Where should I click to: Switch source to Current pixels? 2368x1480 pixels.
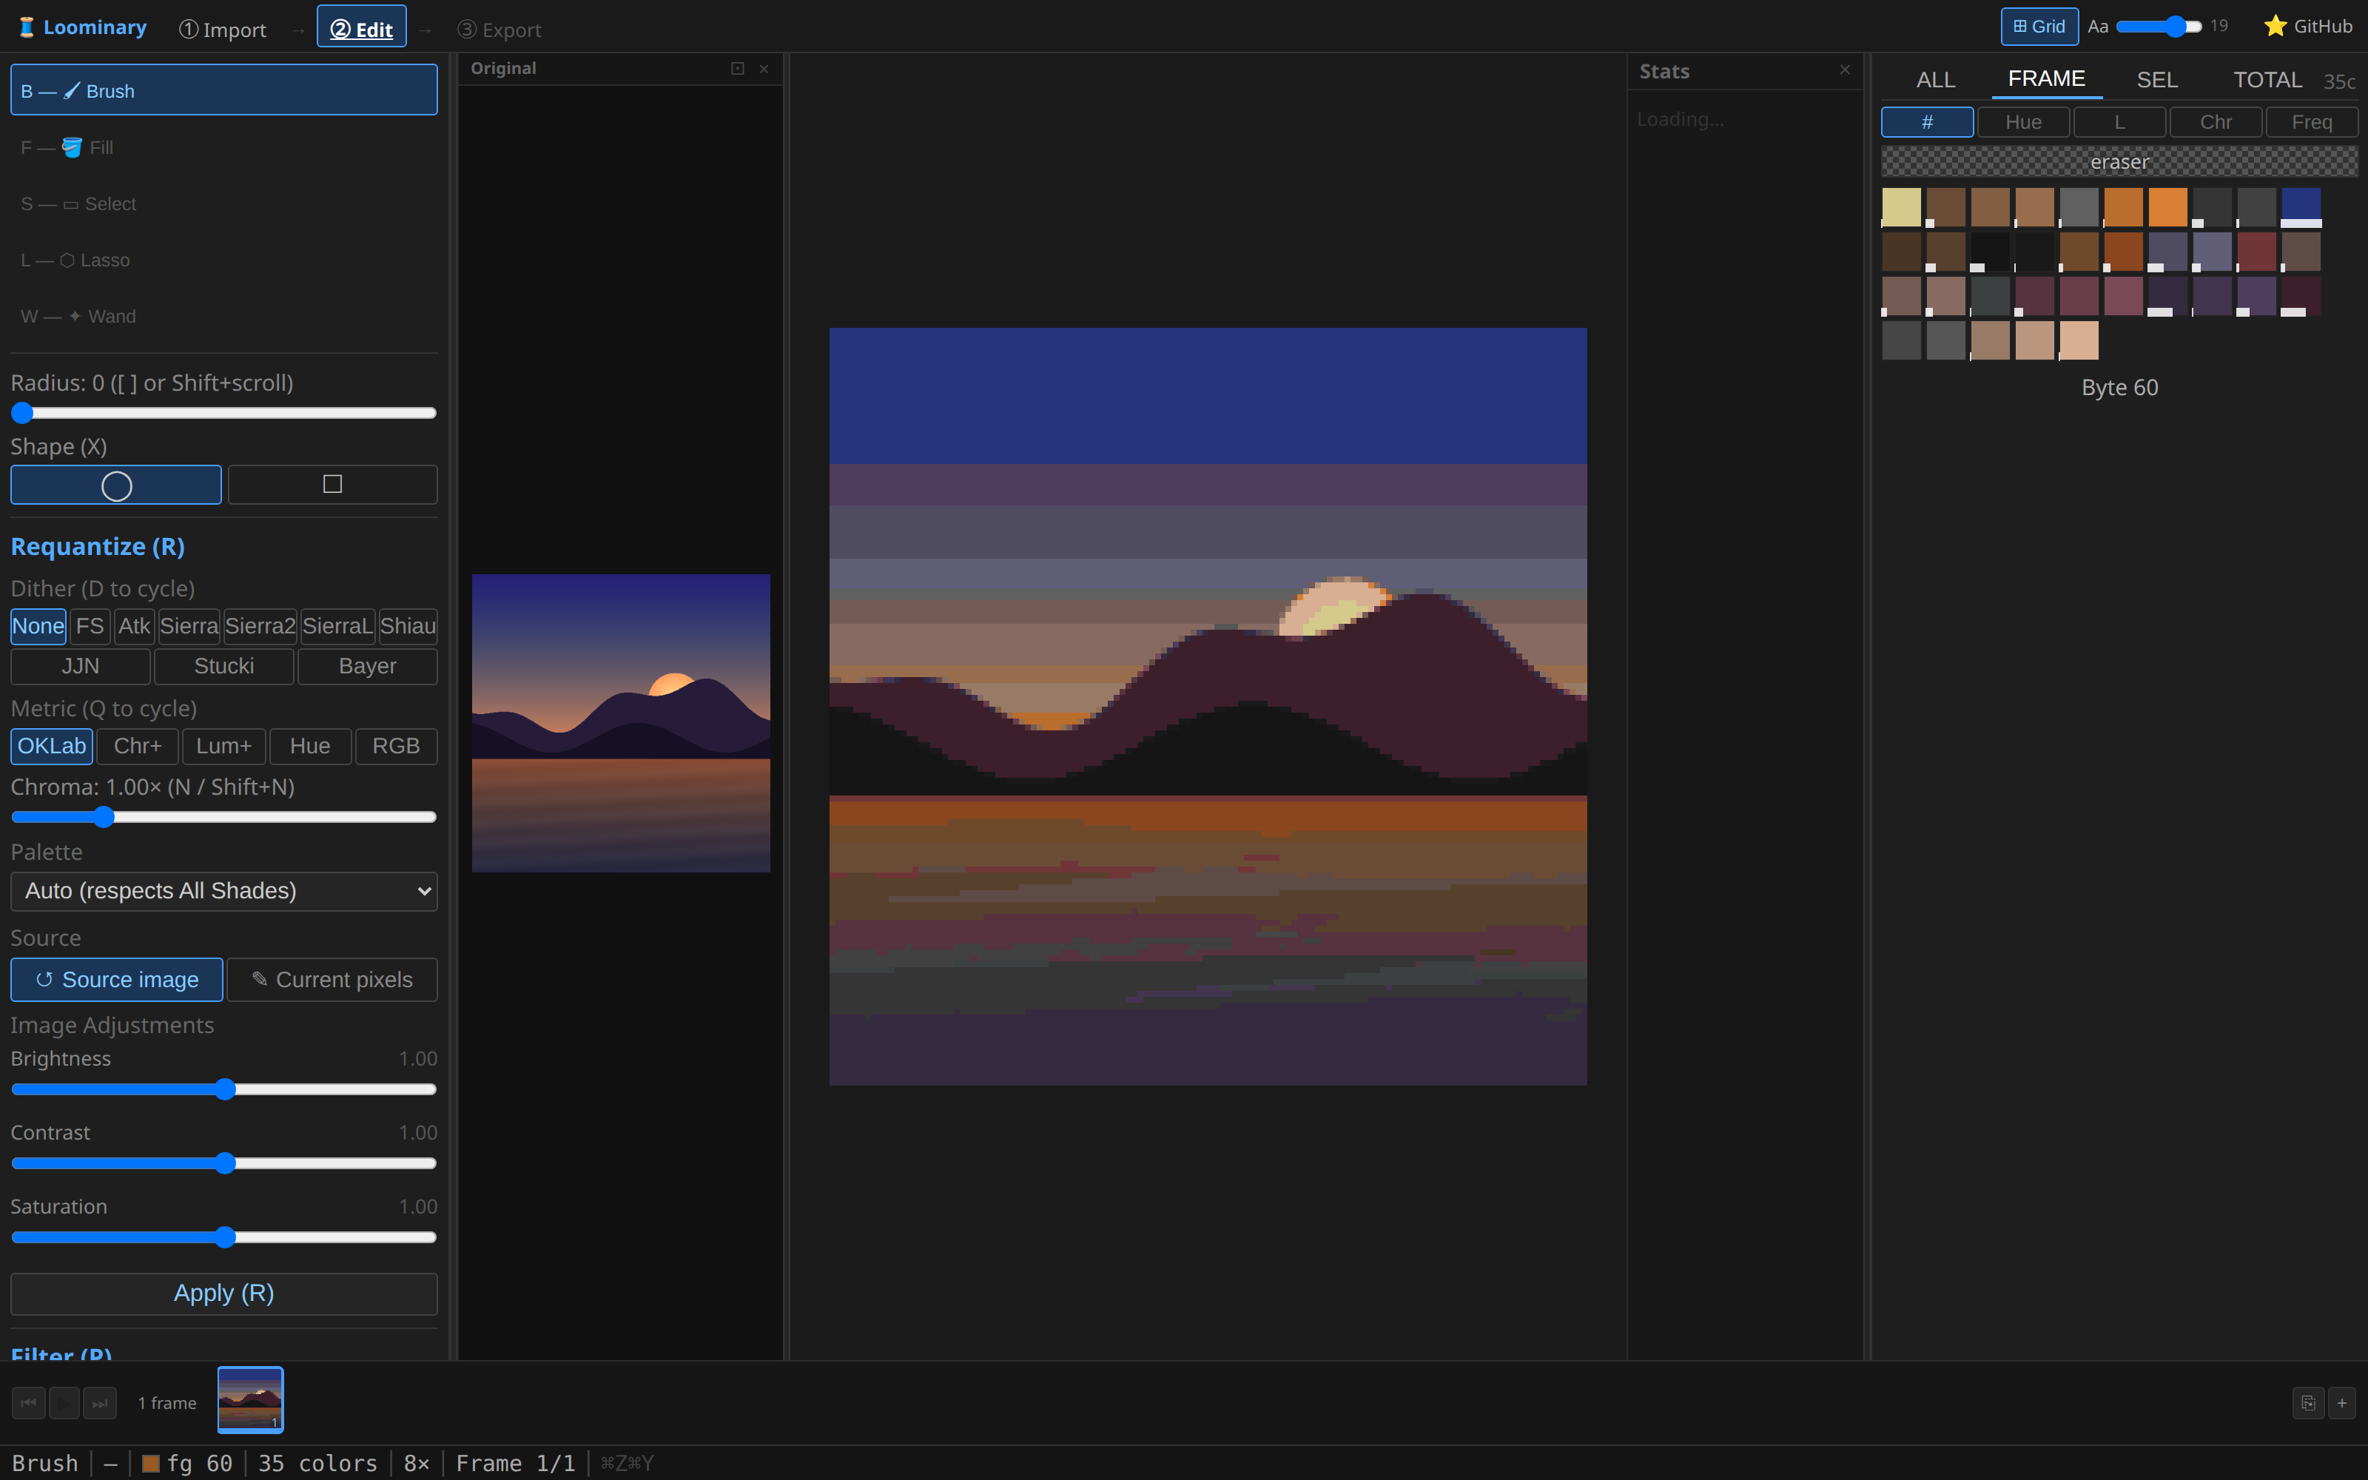tap(332, 979)
